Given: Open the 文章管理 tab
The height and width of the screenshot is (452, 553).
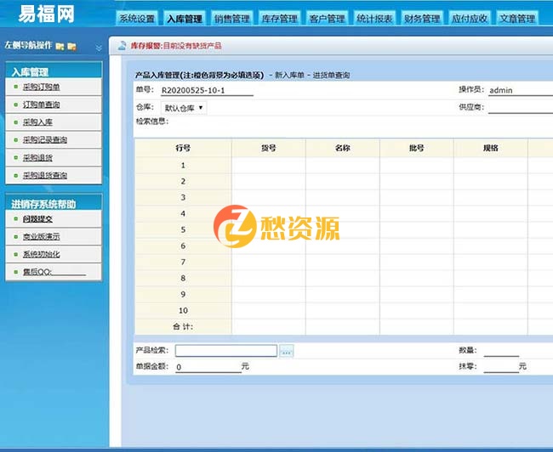Looking at the screenshot, I should (x=517, y=19).
